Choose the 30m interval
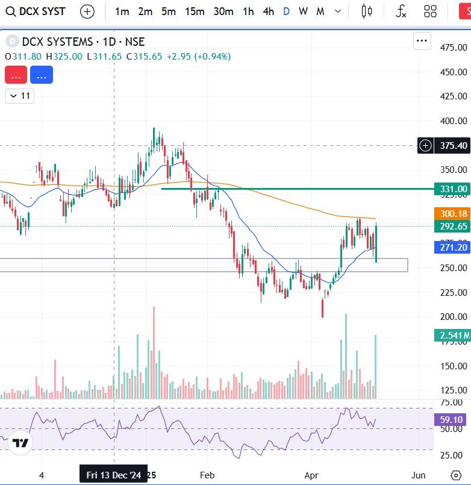The height and width of the screenshot is (485, 471). [x=223, y=12]
